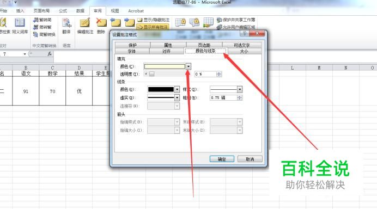Click the 确定 button
Image resolution: width=377 pixels, height=209 pixels.
tap(222, 159)
